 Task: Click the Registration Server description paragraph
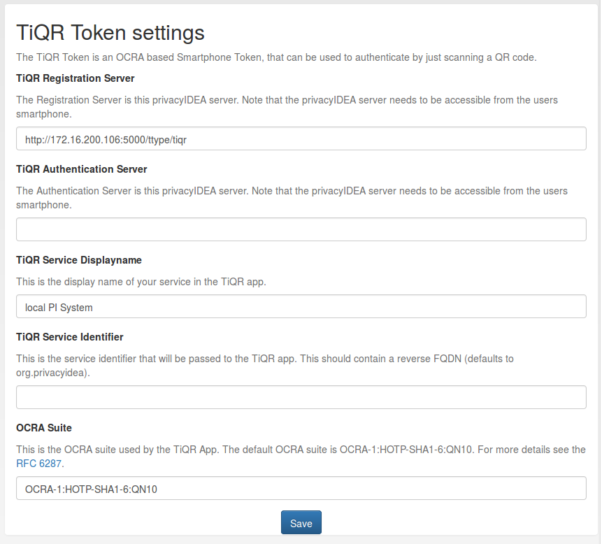tap(287, 107)
